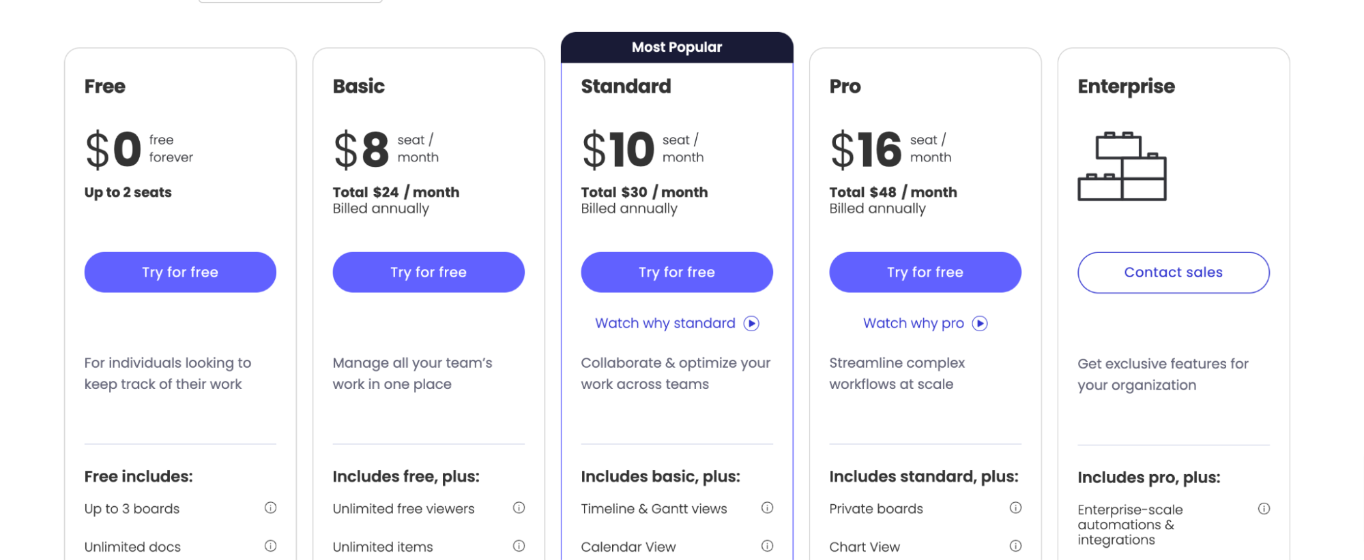This screenshot has width=1364, height=560.
Task: Open info tooltip for "Chart View"
Action: (x=1016, y=546)
